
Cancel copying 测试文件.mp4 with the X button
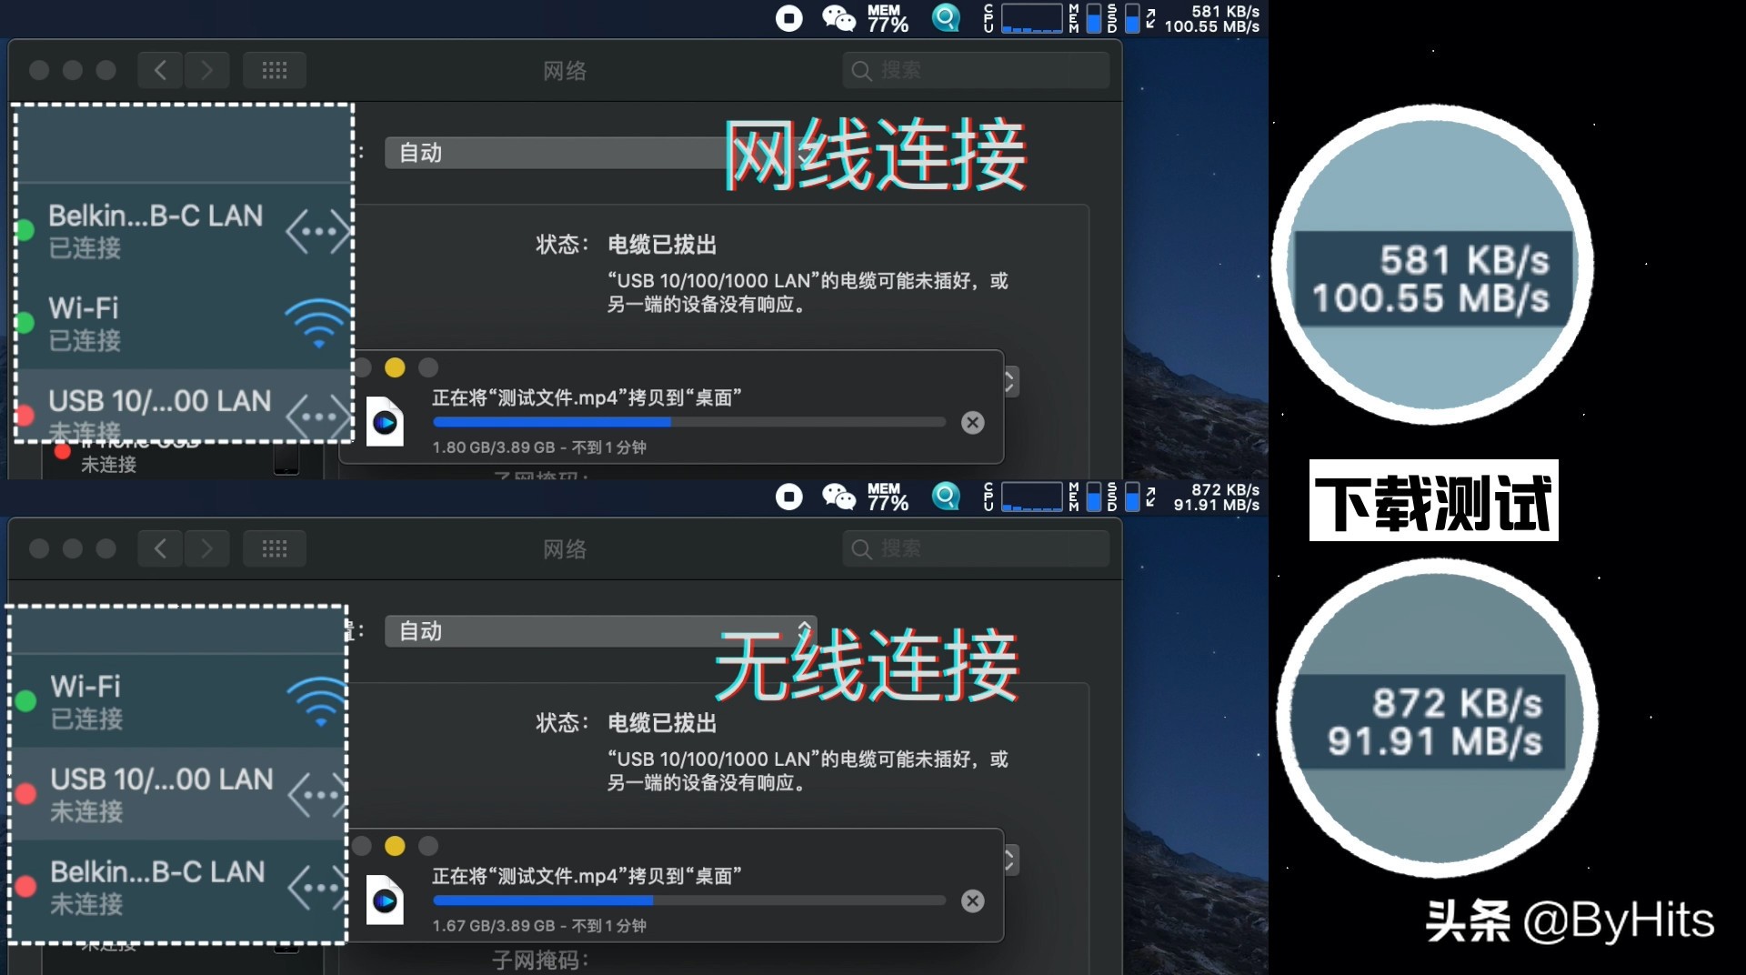point(972,422)
